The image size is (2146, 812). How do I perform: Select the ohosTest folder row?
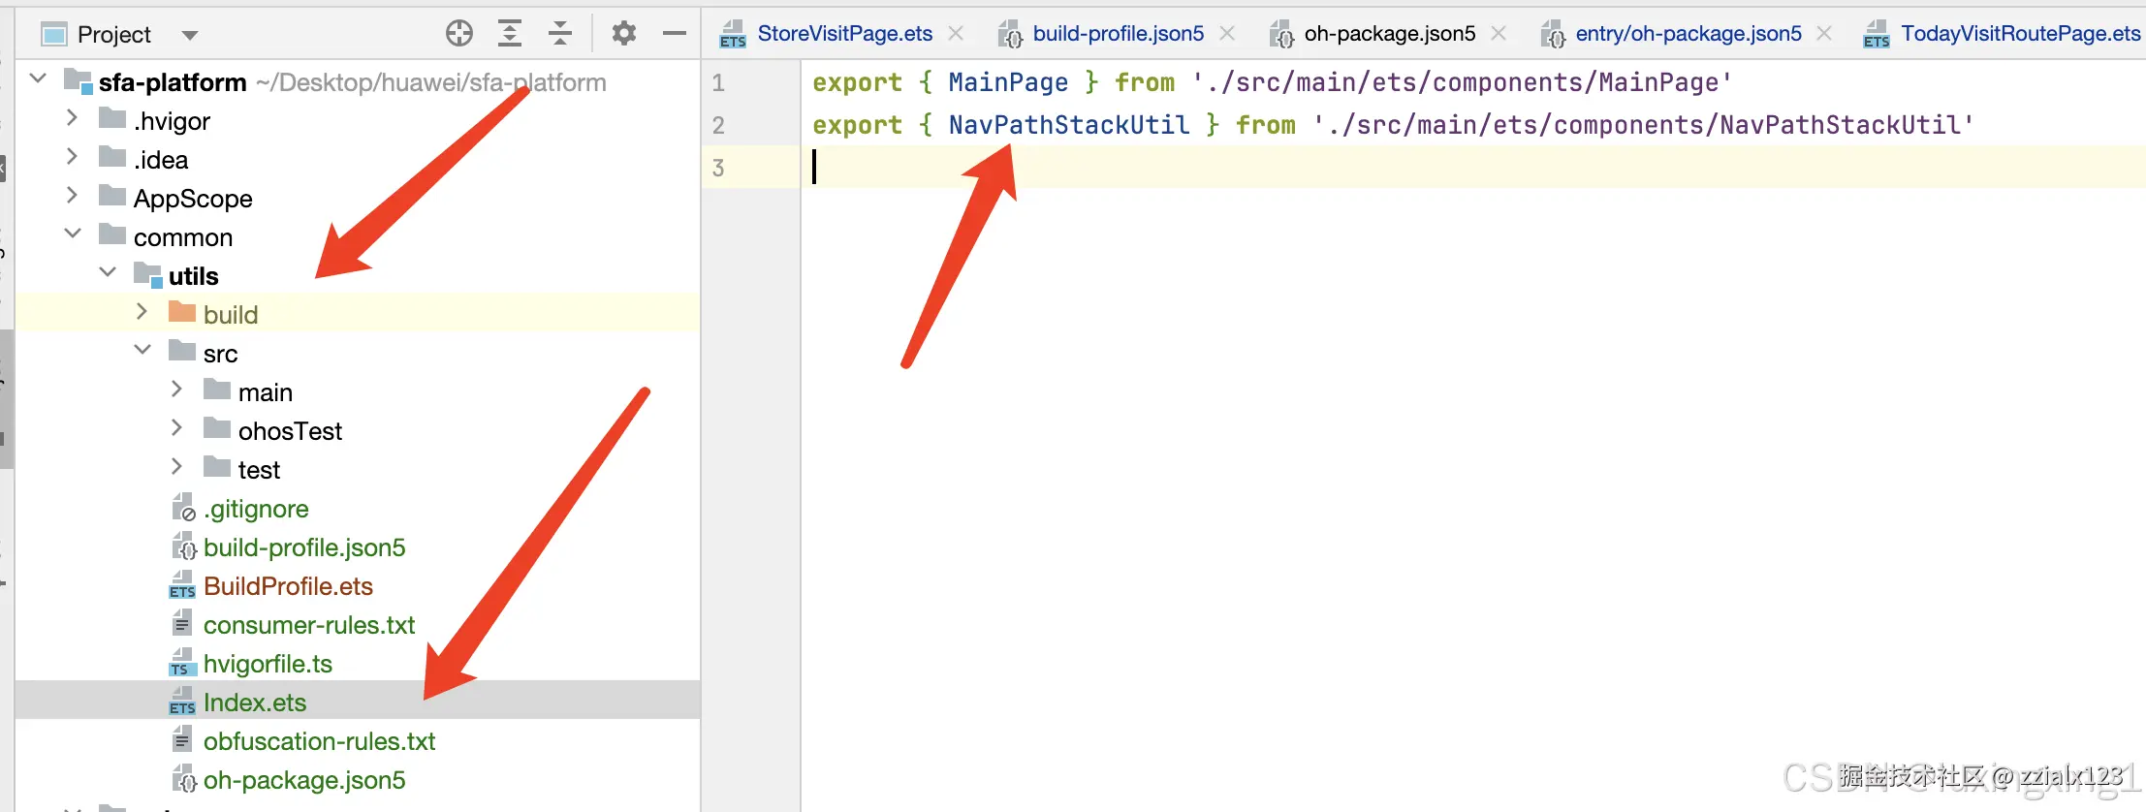point(357,431)
